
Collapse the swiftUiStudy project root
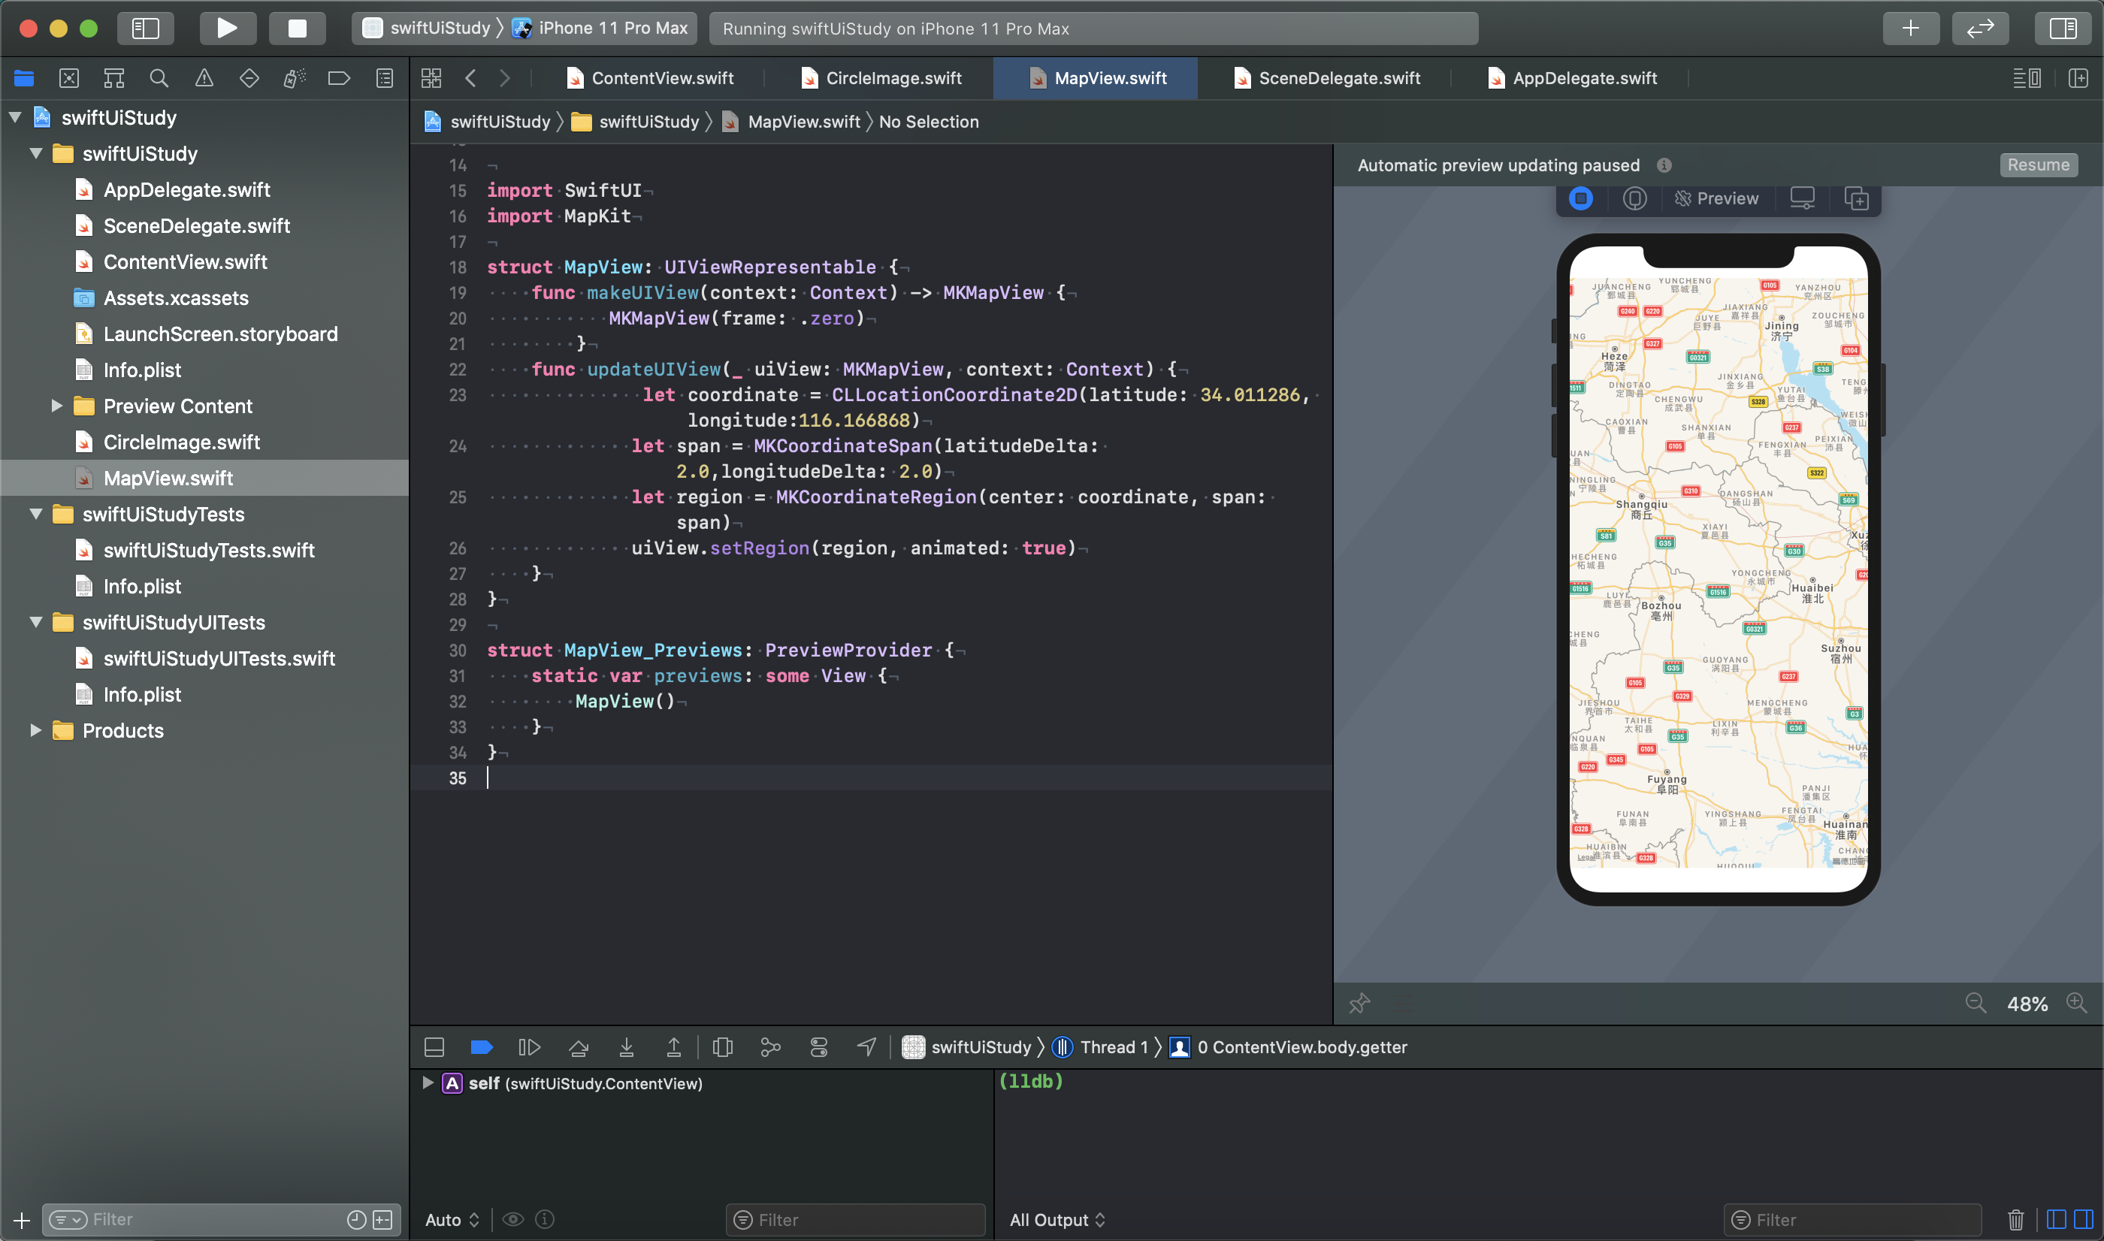[x=15, y=117]
